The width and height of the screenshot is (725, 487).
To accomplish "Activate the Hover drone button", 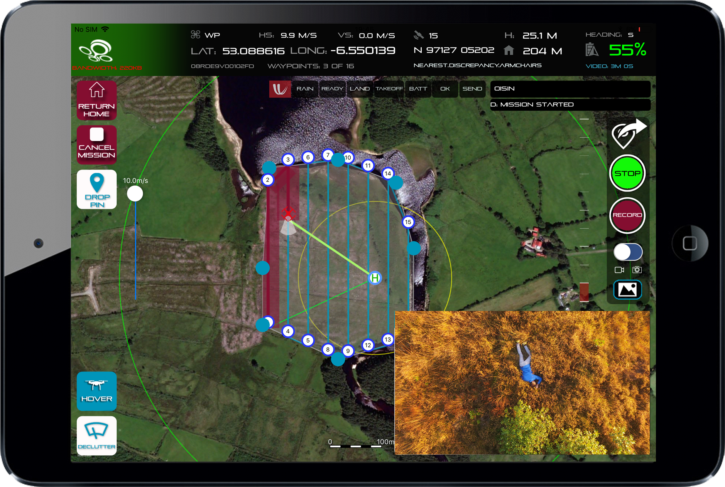I will pos(96,391).
